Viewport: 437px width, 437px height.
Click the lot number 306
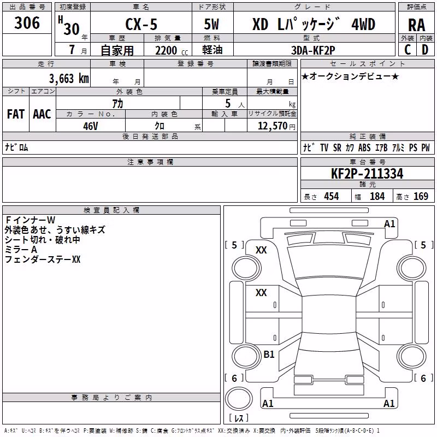point(27,23)
